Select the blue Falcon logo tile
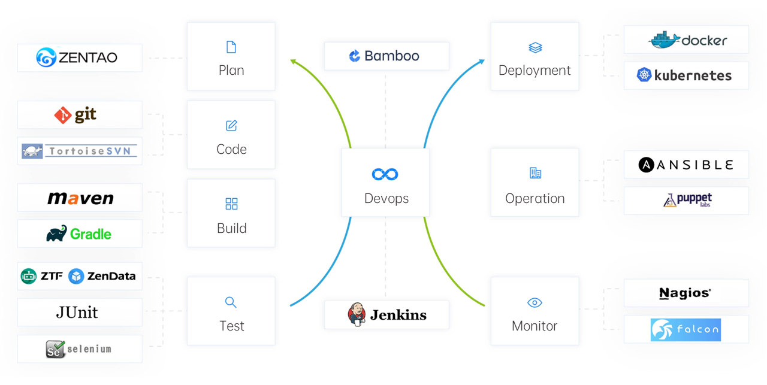Image resolution: width=767 pixels, height=385 pixels. (686, 330)
